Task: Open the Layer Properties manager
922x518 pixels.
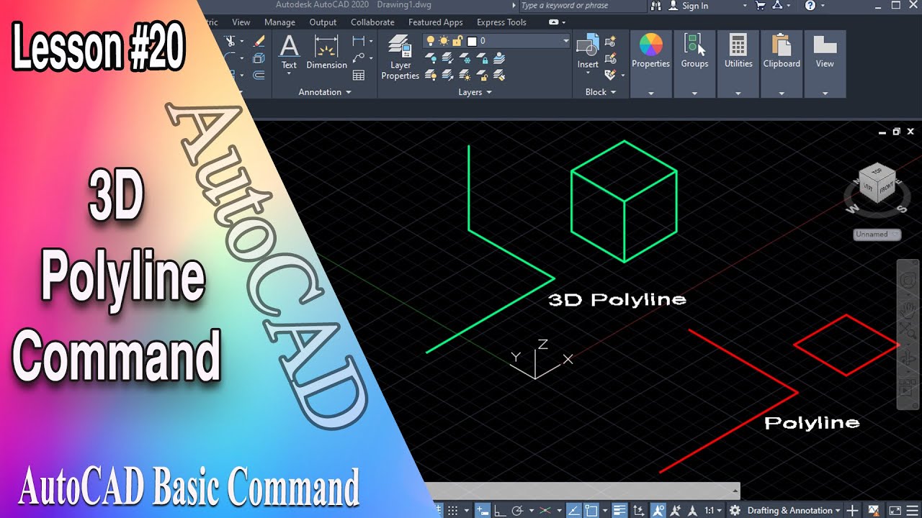Action: [x=400, y=56]
